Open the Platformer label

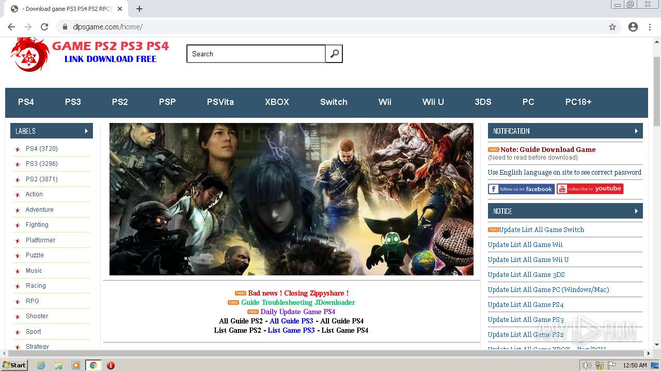coord(40,240)
